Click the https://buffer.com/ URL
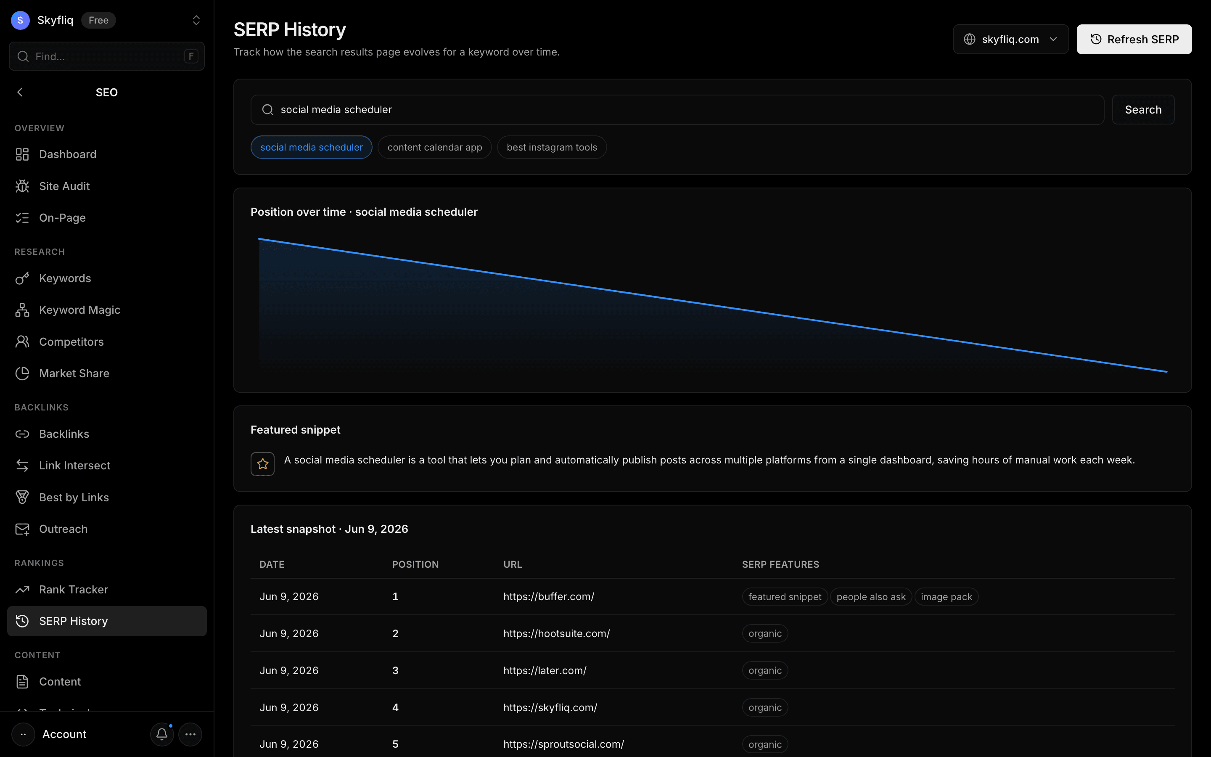 (x=549, y=597)
